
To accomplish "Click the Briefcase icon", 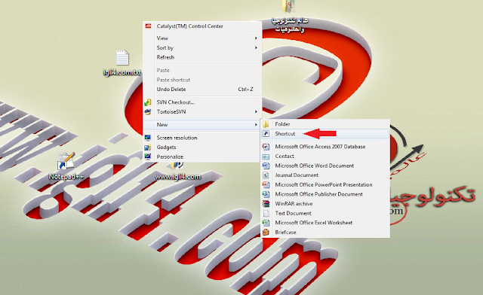I will point(266,233).
